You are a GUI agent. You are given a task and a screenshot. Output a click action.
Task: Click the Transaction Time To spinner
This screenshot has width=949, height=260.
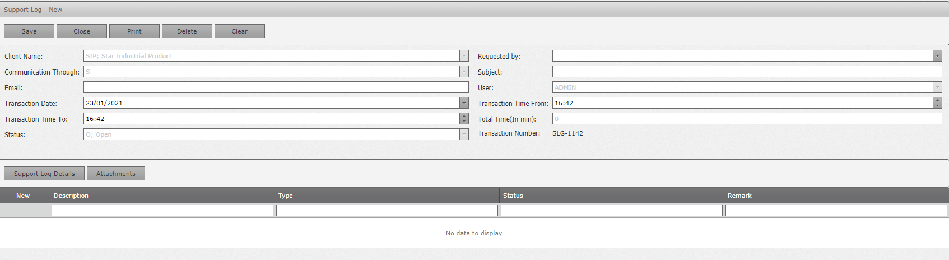464,119
